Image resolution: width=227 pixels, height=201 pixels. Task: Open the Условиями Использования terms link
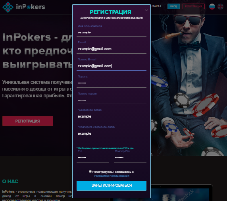(112, 176)
